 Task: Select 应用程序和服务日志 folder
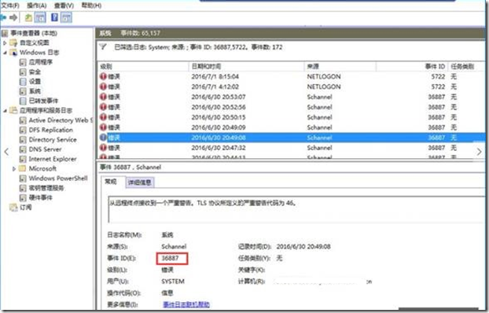point(46,110)
